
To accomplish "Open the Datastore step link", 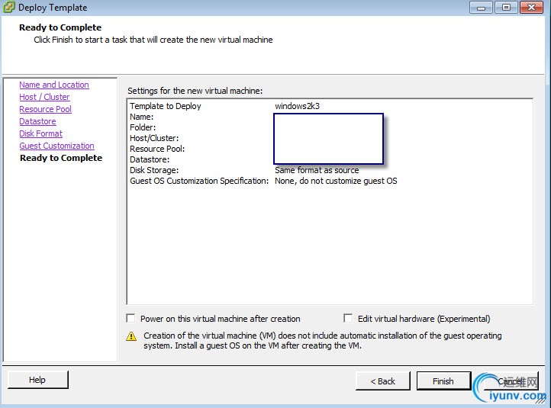I will pos(37,121).
